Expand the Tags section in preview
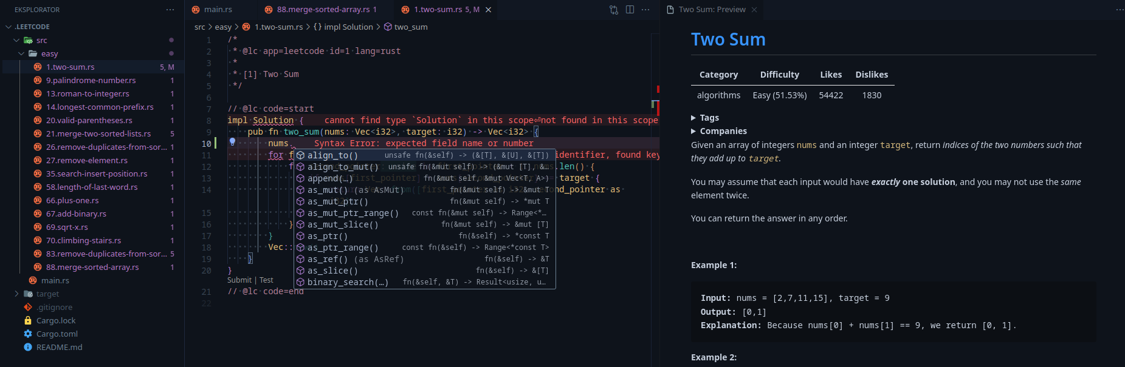This screenshot has width=1125, height=367. (x=705, y=118)
